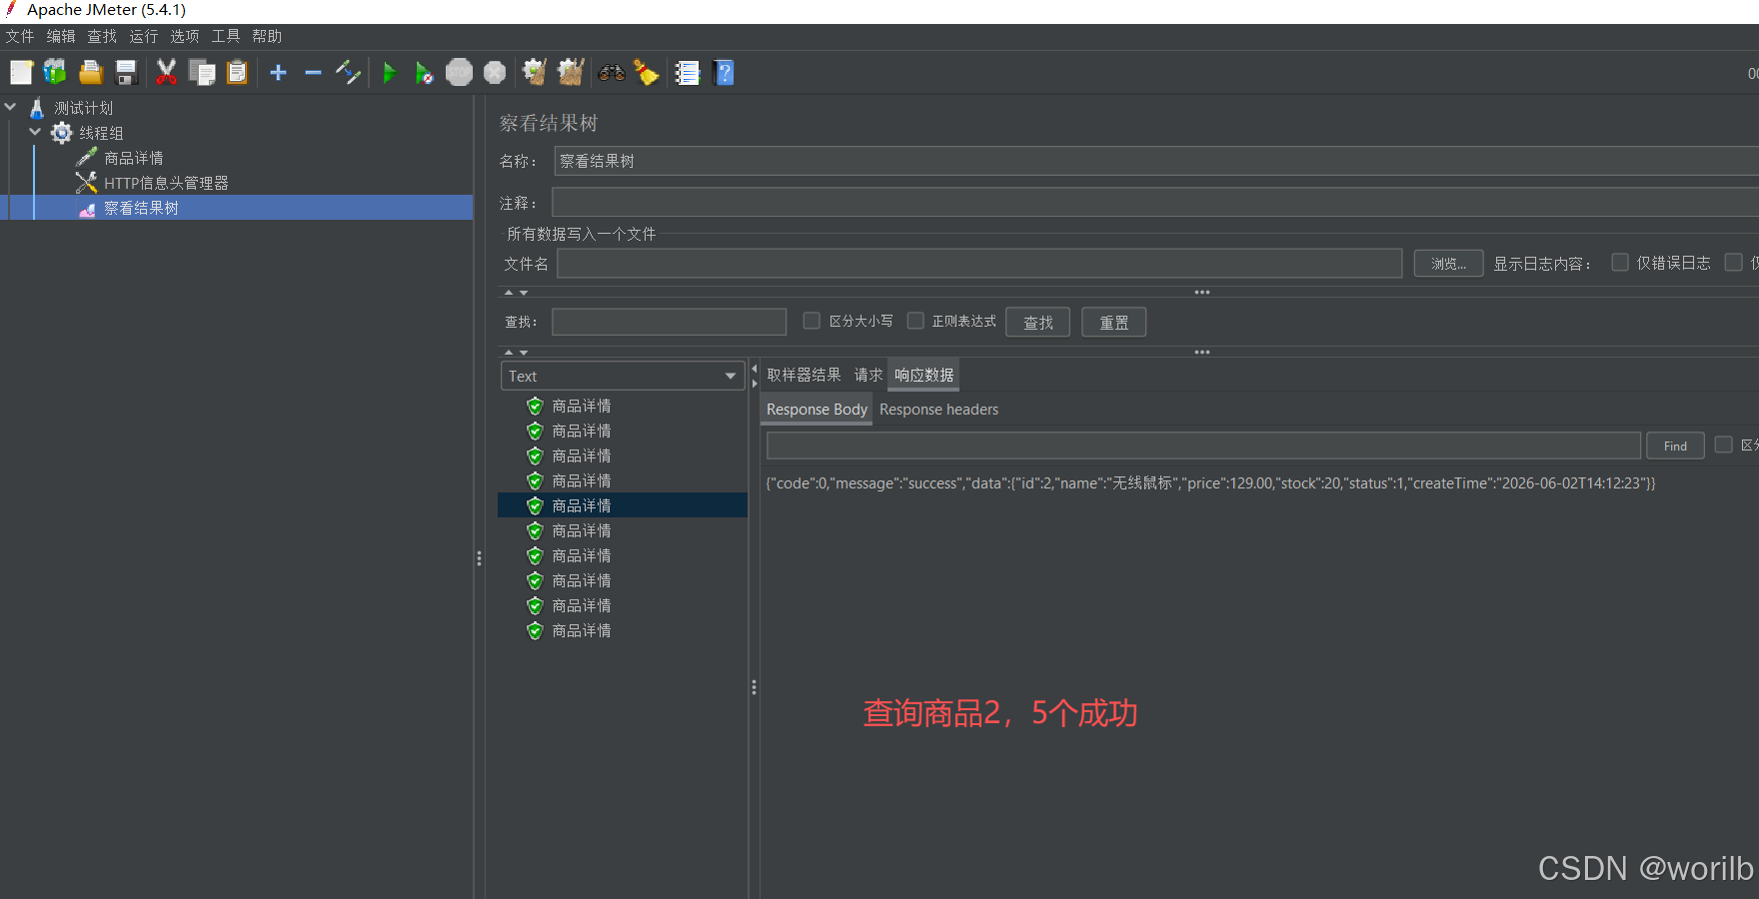This screenshot has height=899, width=1759.
Task: Open the 查找 menu
Action: click(102, 36)
